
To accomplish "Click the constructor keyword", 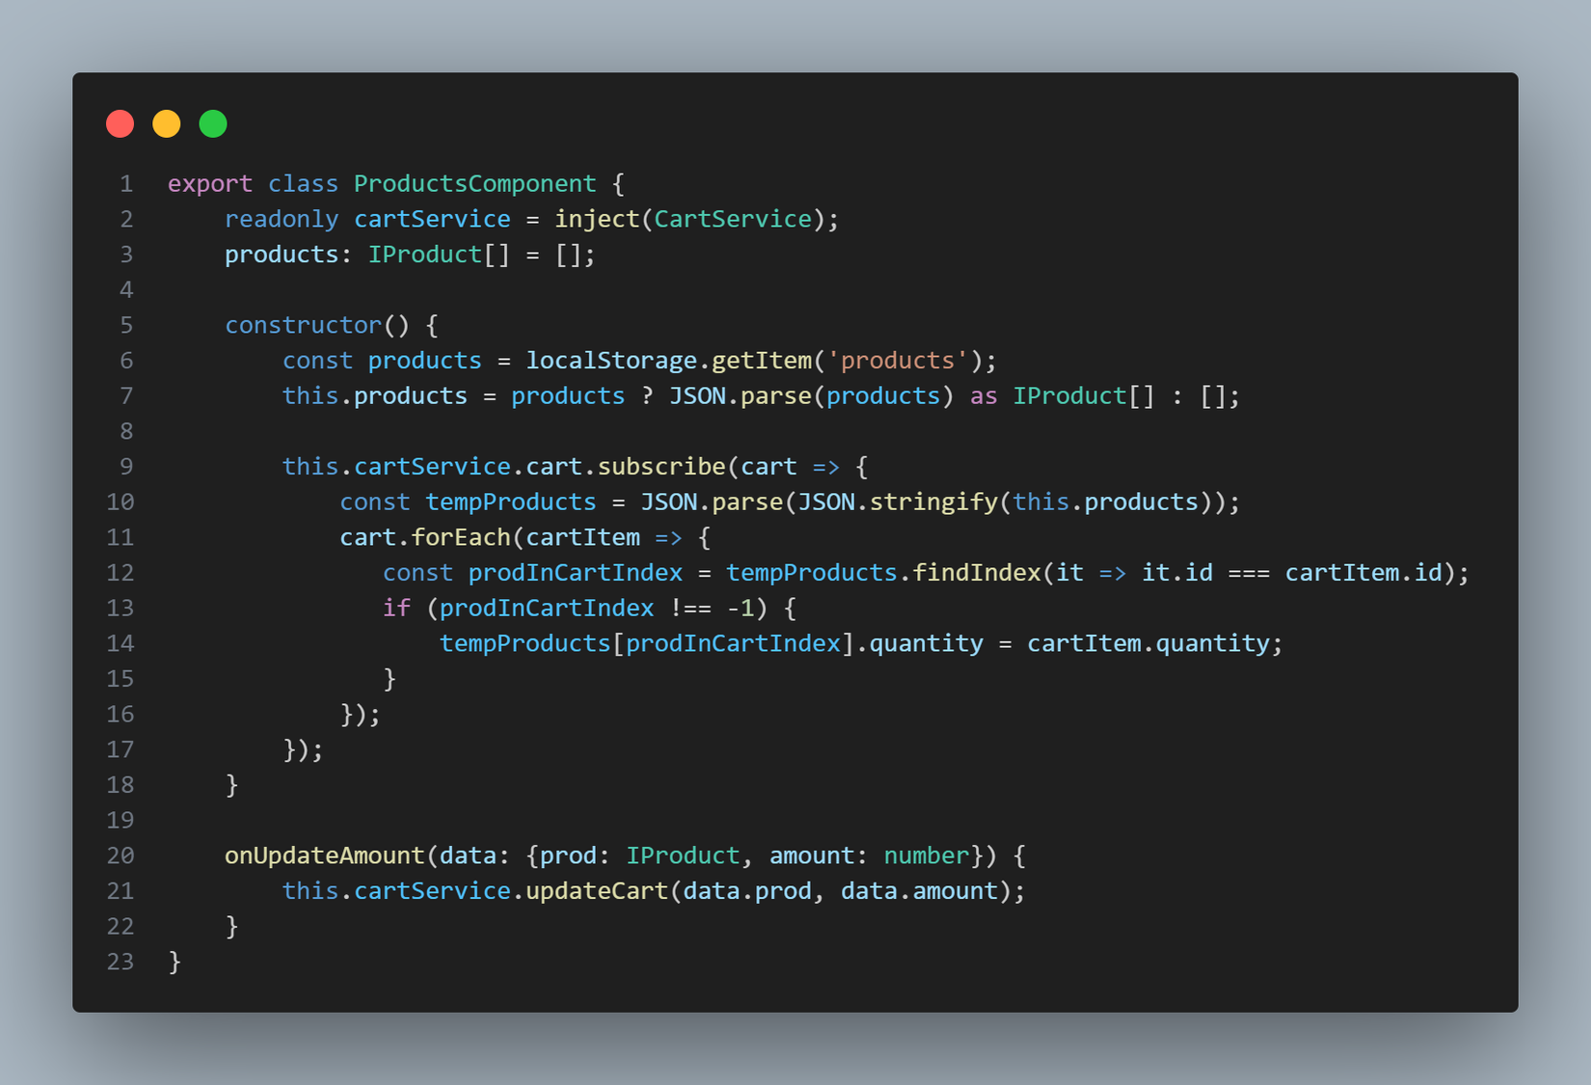I will 304,325.
